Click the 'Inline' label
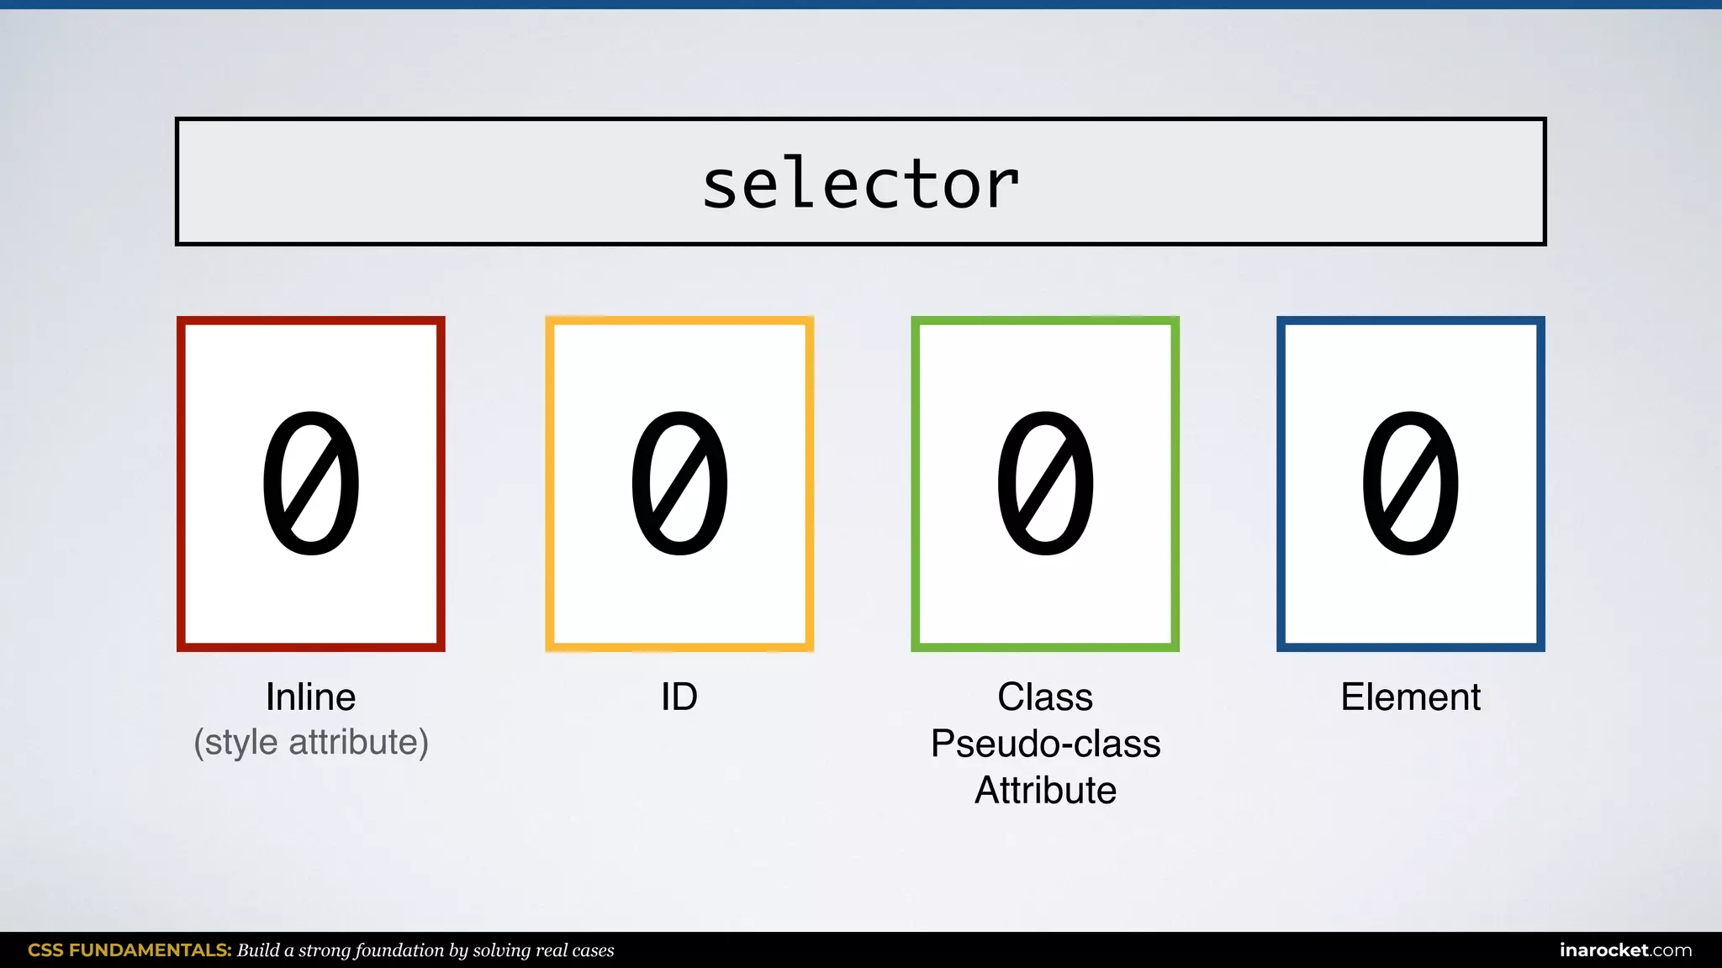The width and height of the screenshot is (1722, 968). 310,697
